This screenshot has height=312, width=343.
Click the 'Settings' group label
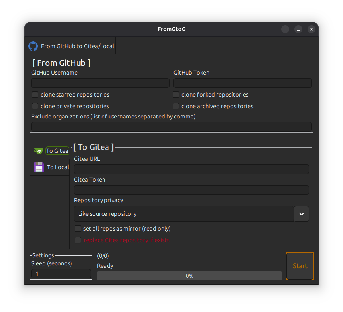(x=43, y=255)
